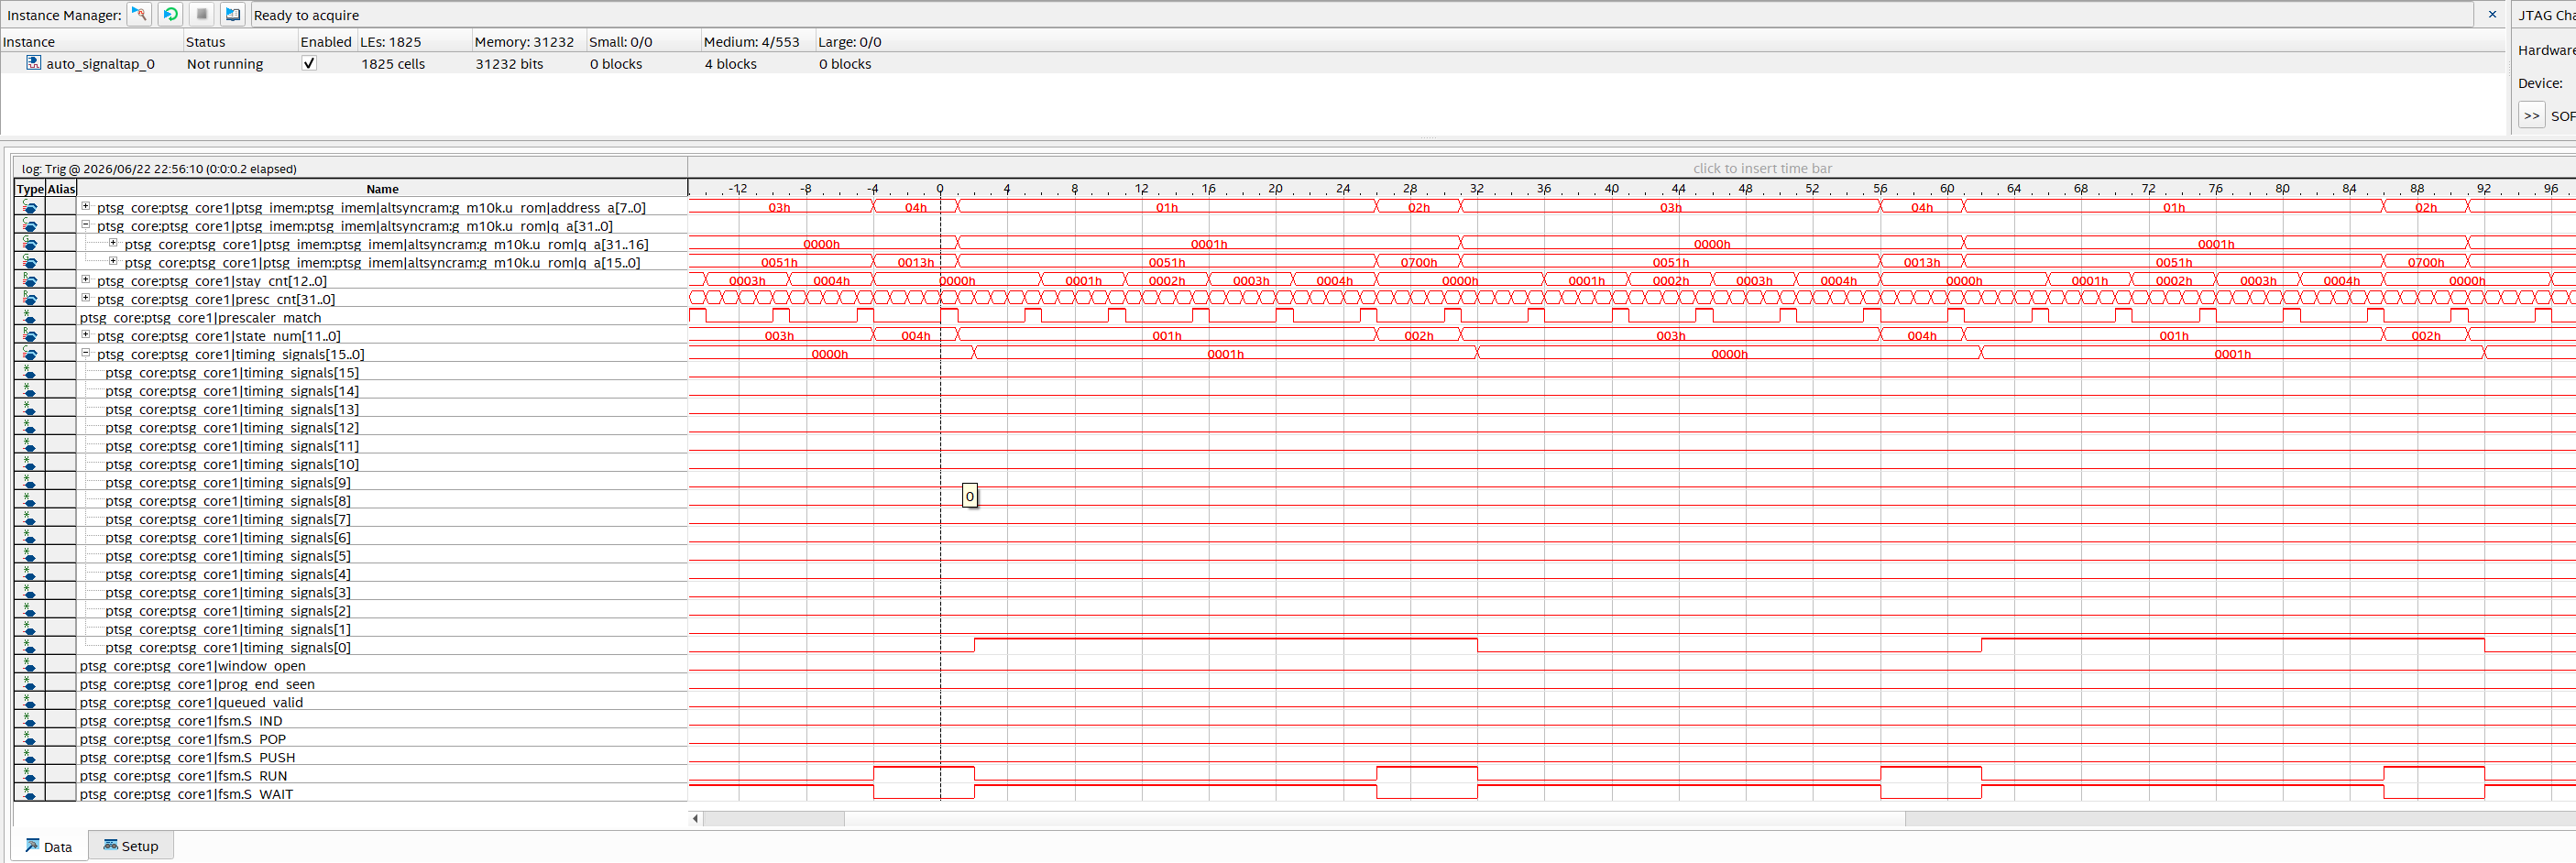
Task: Click the type icon for timing_signals[8]
Action: coord(30,500)
